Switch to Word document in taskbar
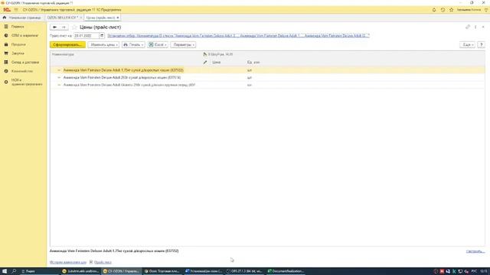This screenshot has height=275, width=490. 203,271
